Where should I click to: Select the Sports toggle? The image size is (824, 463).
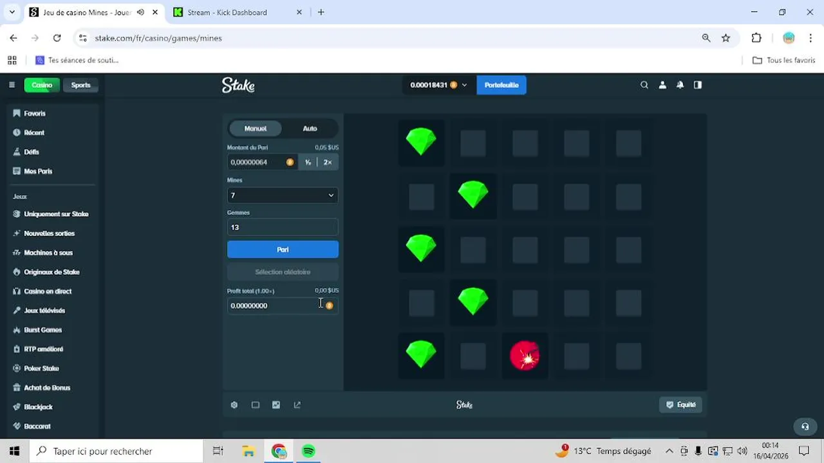(80, 85)
